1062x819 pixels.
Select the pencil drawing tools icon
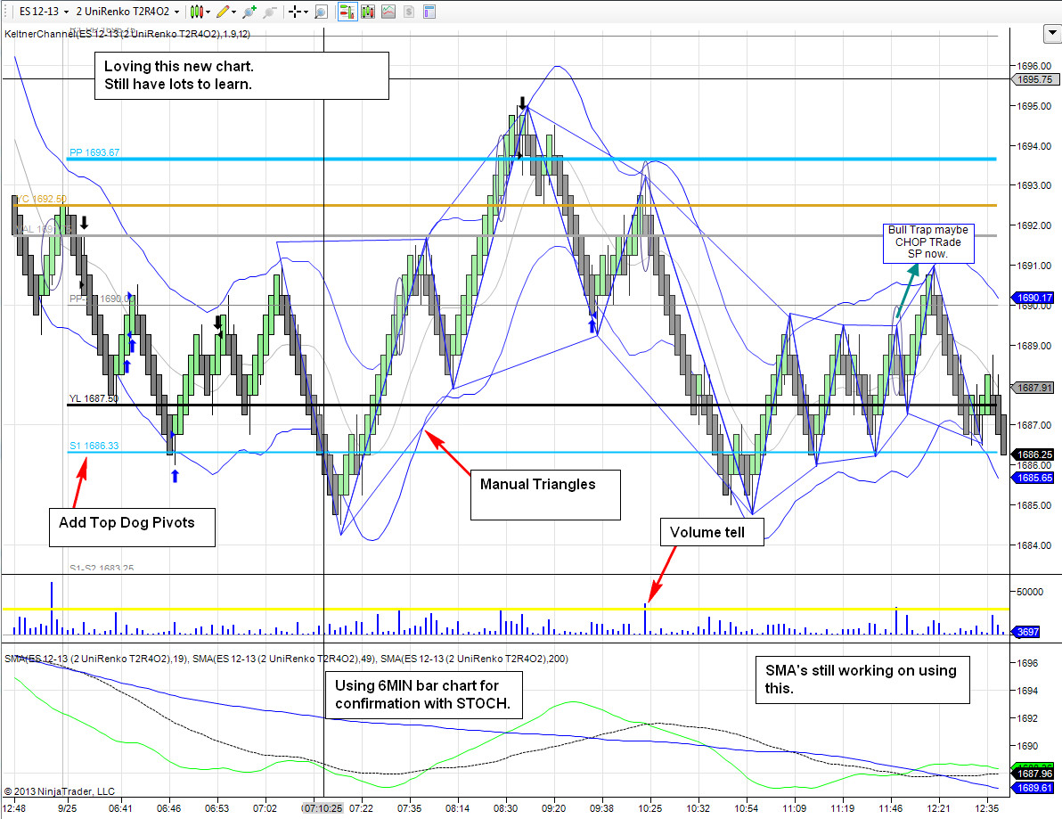tap(222, 12)
